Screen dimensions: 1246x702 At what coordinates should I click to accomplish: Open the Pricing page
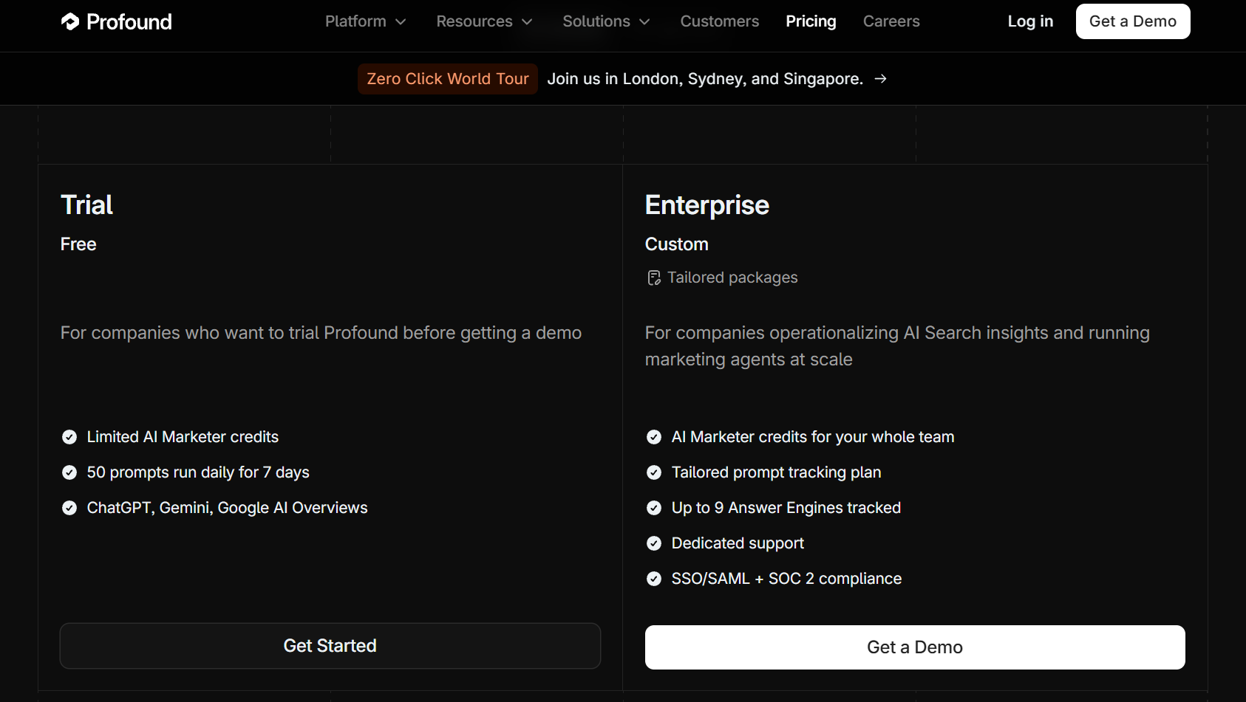pyautogui.click(x=811, y=21)
